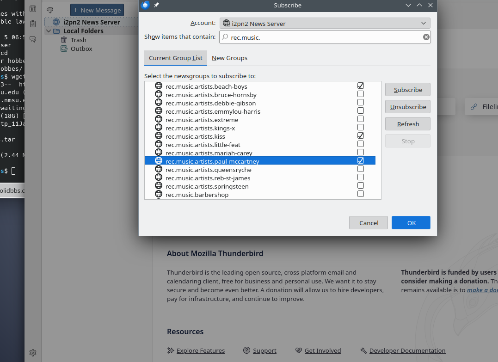Click the Refresh button
498x362 pixels.
tap(408, 124)
